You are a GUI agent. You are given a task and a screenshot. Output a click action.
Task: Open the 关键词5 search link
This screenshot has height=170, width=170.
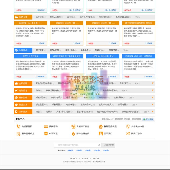point(106,151)
